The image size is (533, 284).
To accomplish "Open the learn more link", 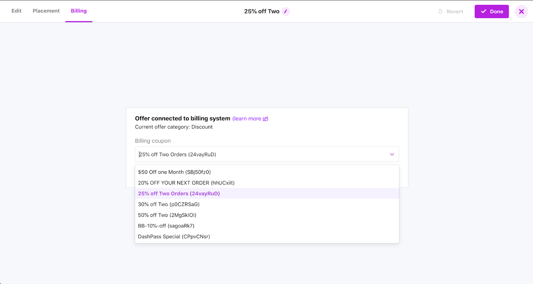I will coord(247,119).
